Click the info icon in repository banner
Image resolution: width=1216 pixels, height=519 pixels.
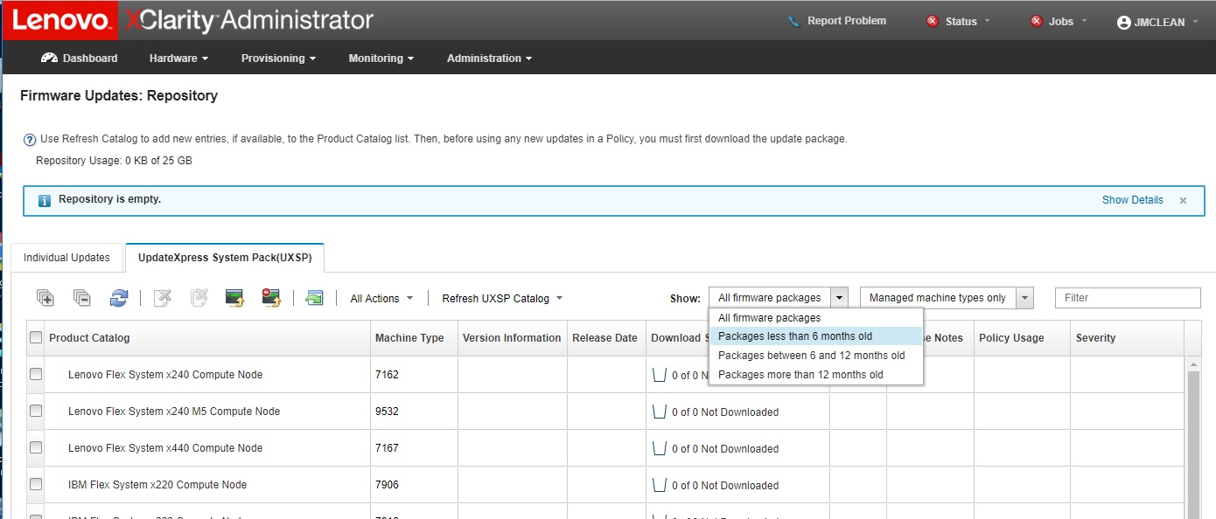point(45,201)
